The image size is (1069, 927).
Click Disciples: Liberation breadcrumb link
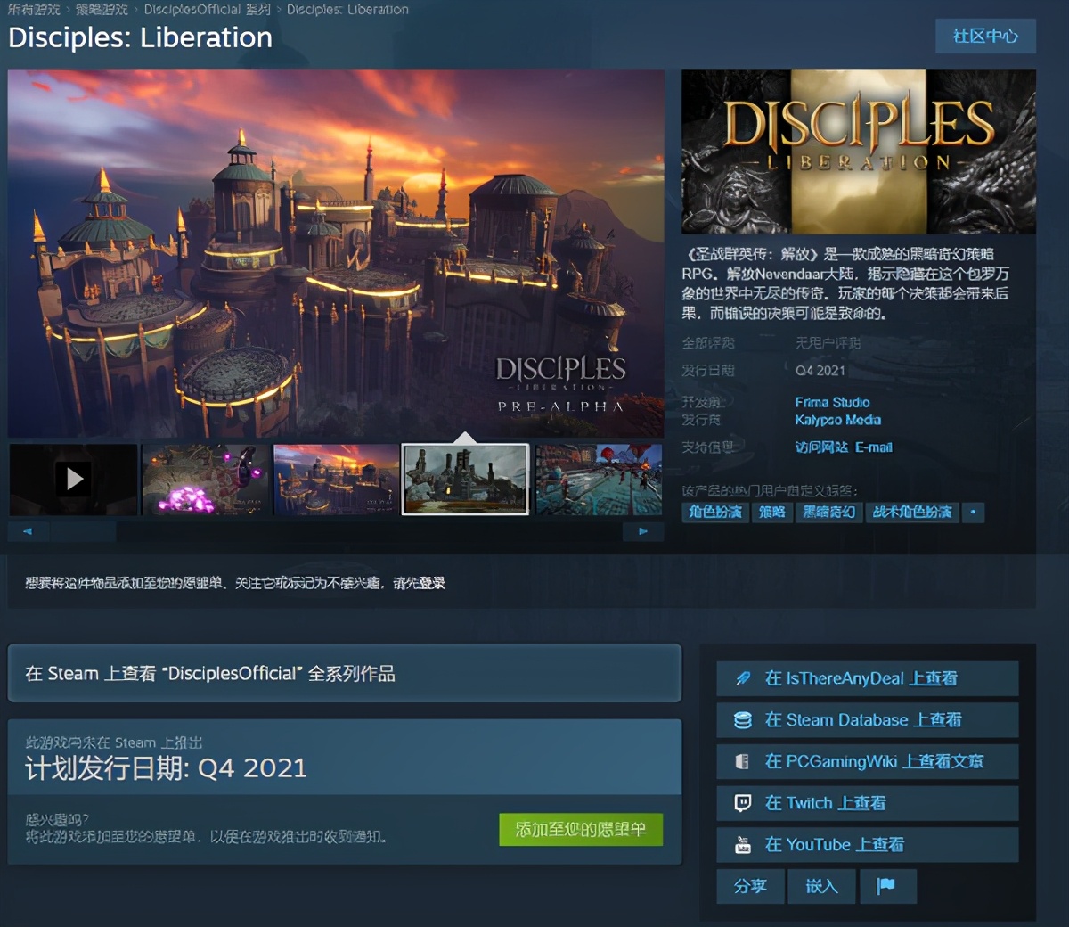tap(347, 9)
